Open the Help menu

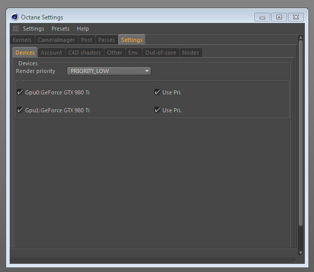[x=83, y=29]
